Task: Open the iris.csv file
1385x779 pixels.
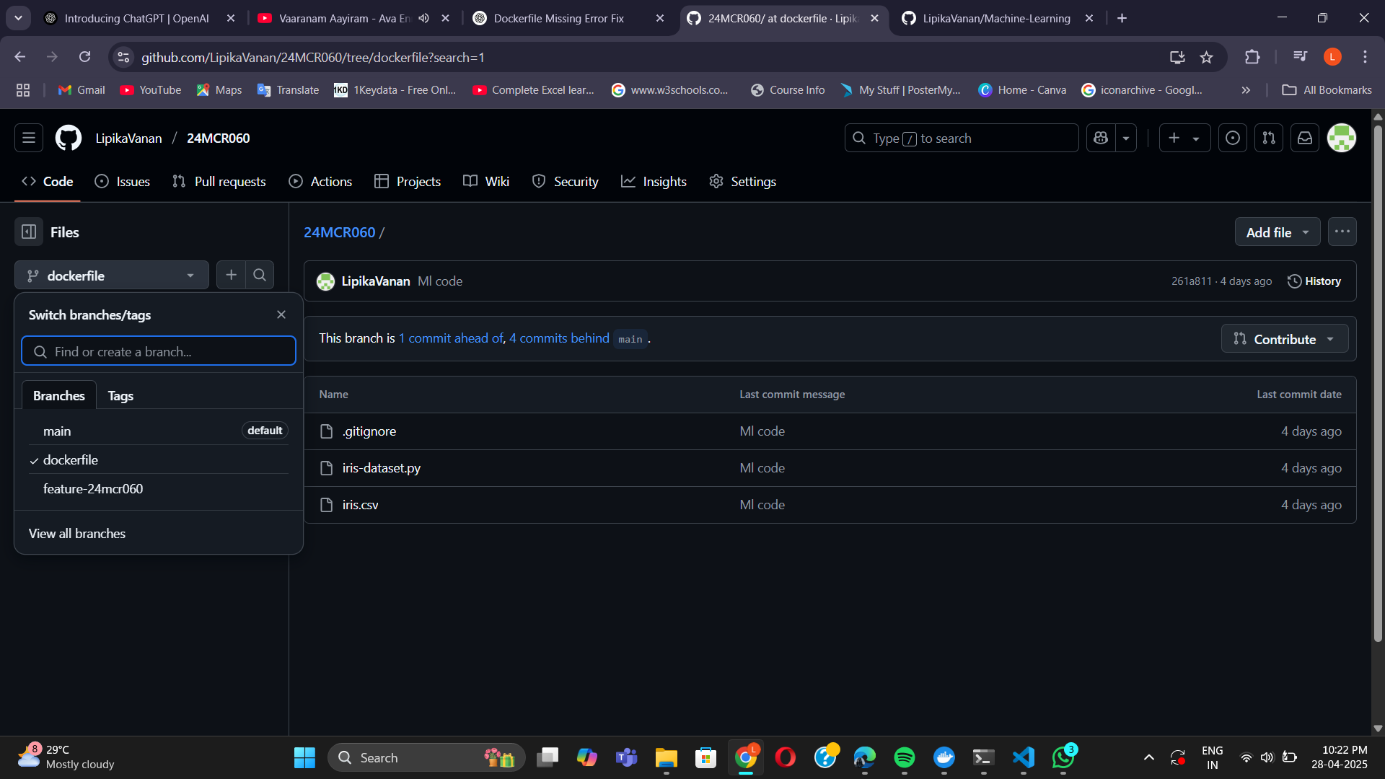Action: [x=361, y=505]
